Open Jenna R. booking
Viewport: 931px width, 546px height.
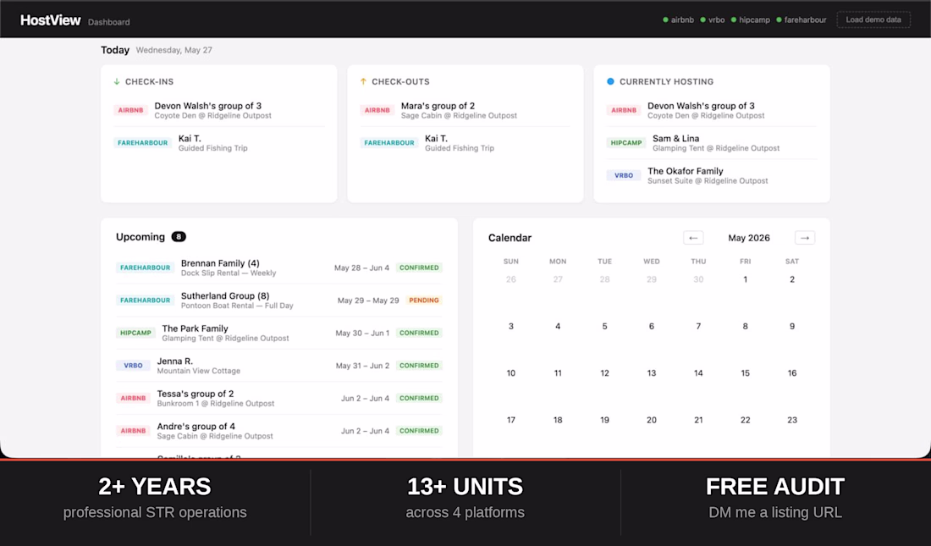point(279,366)
